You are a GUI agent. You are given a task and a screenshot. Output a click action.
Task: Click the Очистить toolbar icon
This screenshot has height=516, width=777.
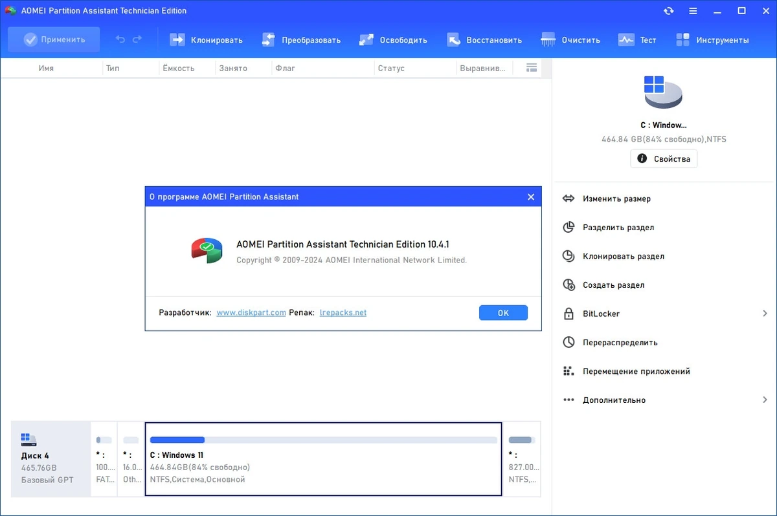[x=548, y=39]
